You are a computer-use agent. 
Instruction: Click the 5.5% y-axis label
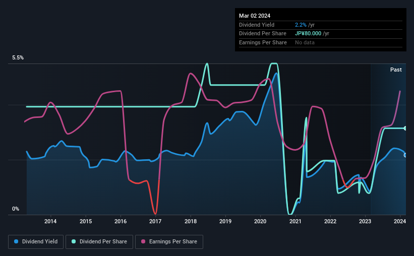(x=18, y=58)
